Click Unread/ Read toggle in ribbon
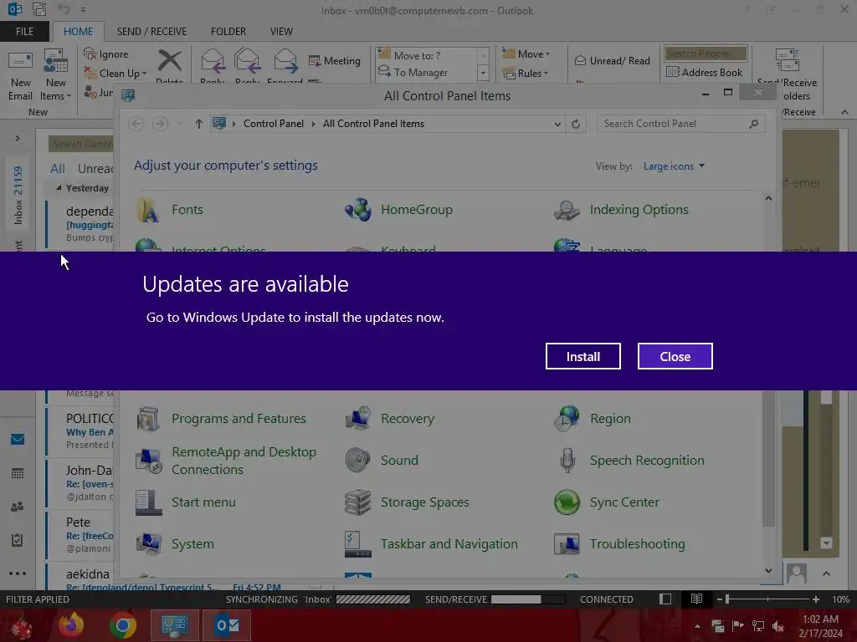The image size is (857, 642). point(612,60)
